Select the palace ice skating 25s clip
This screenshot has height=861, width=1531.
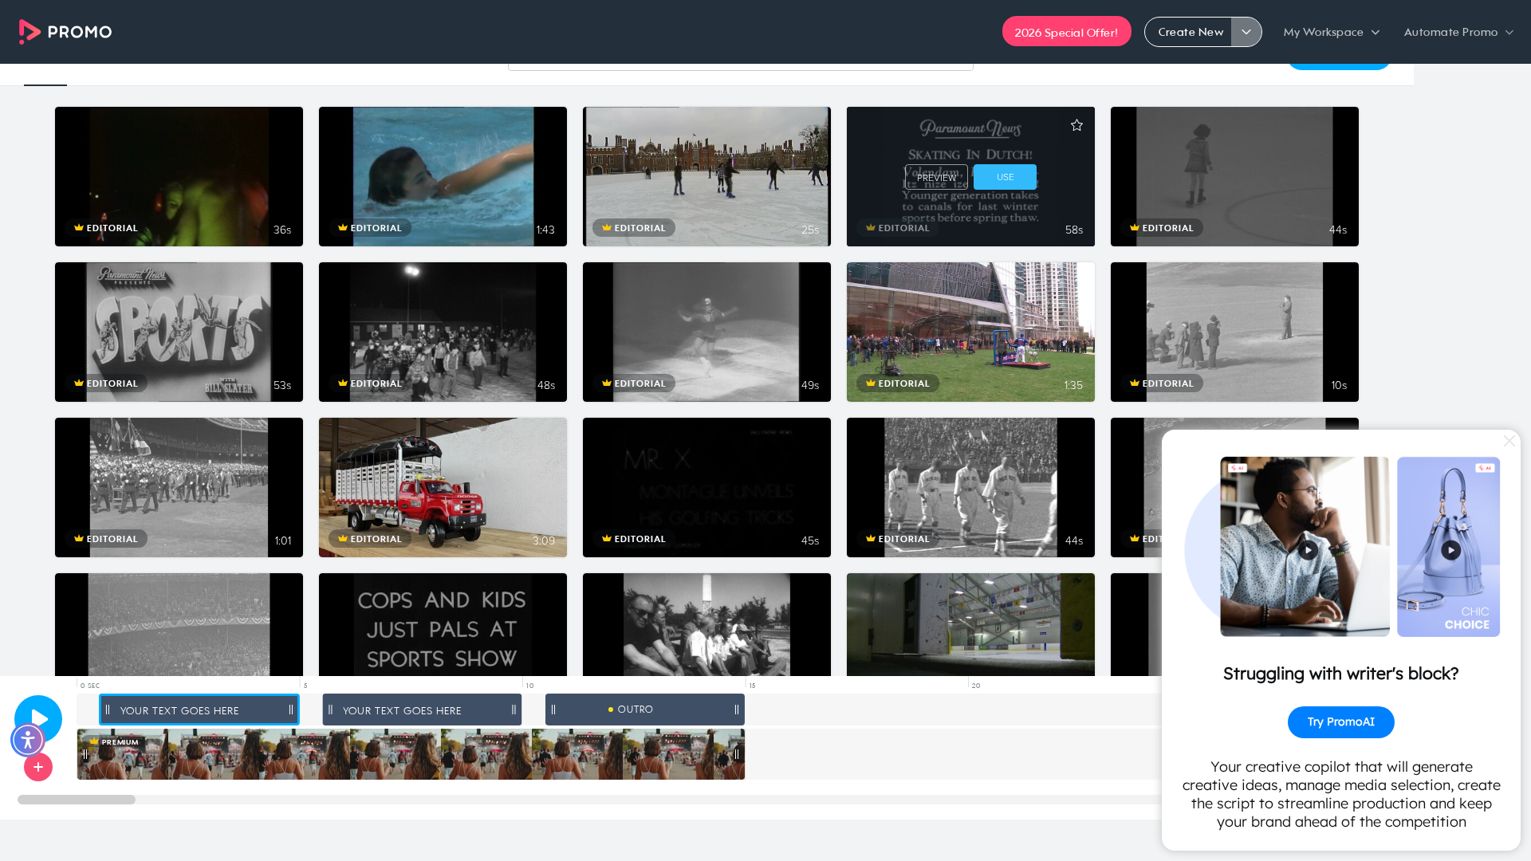click(706, 176)
